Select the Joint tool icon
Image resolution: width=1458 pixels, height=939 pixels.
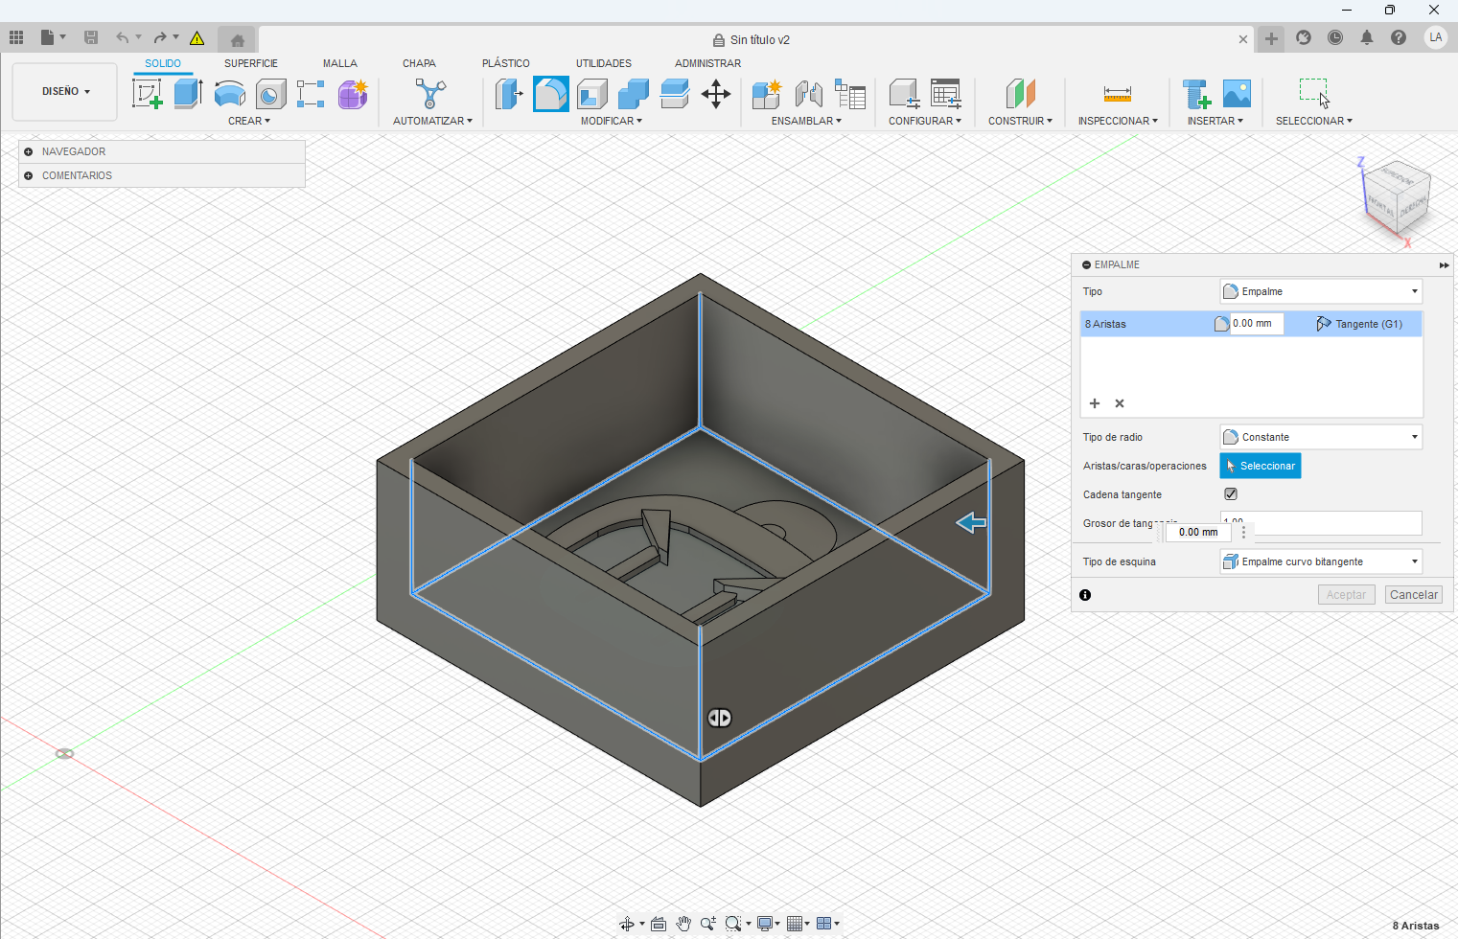[x=809, y=94]
